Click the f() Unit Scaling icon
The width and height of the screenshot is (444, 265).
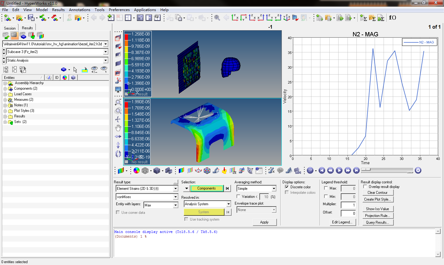(x=392, y=18)
